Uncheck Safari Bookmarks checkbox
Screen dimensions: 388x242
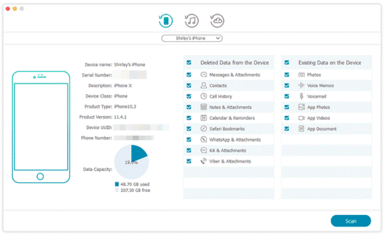point(189,129)
